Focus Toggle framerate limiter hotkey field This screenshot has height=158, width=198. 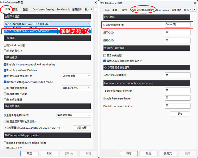coord(178,90)
